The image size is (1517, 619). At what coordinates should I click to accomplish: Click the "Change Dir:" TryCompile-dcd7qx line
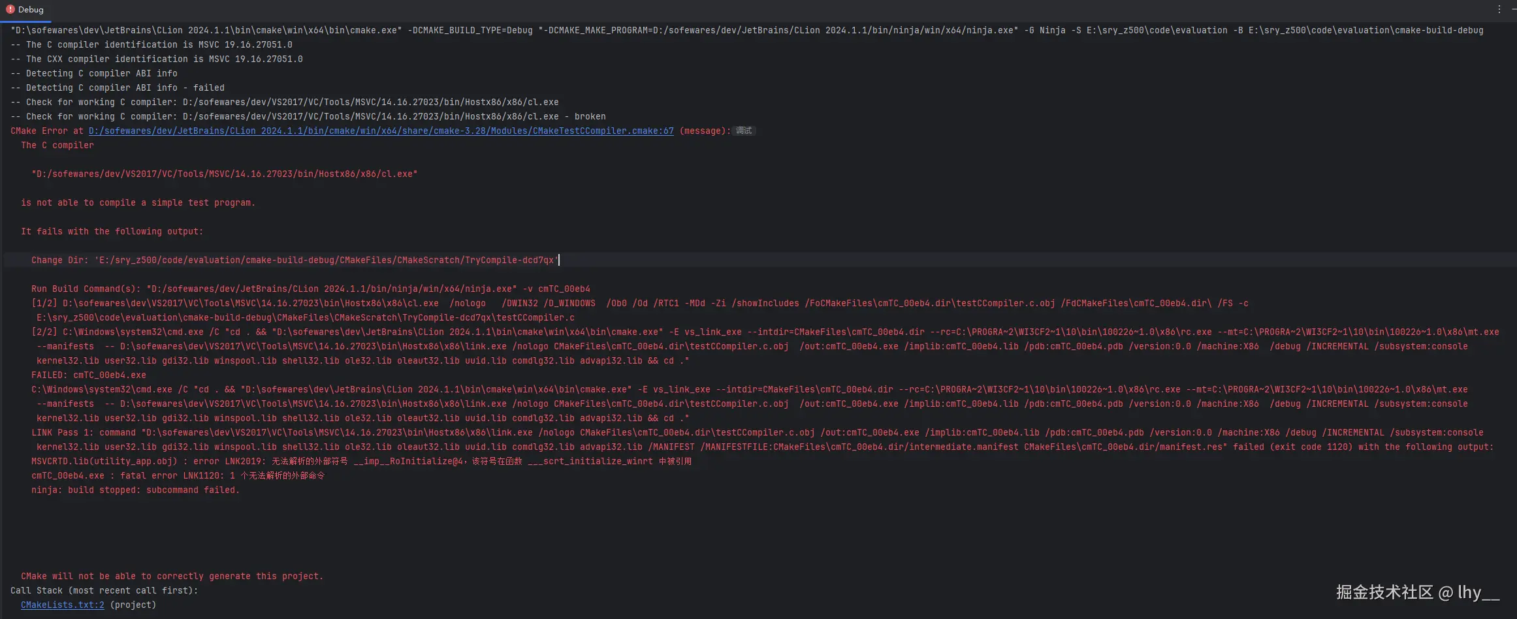(x=295, y=260)
